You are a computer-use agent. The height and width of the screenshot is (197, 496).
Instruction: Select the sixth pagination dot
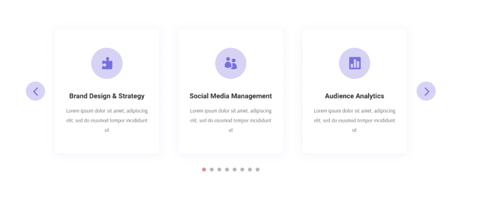242,169
